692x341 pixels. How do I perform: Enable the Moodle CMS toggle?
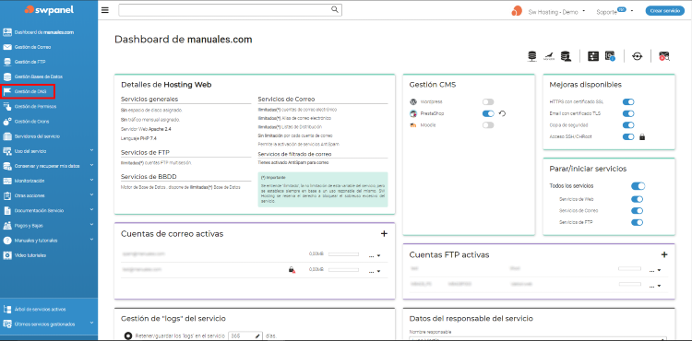tap(488, 125)
